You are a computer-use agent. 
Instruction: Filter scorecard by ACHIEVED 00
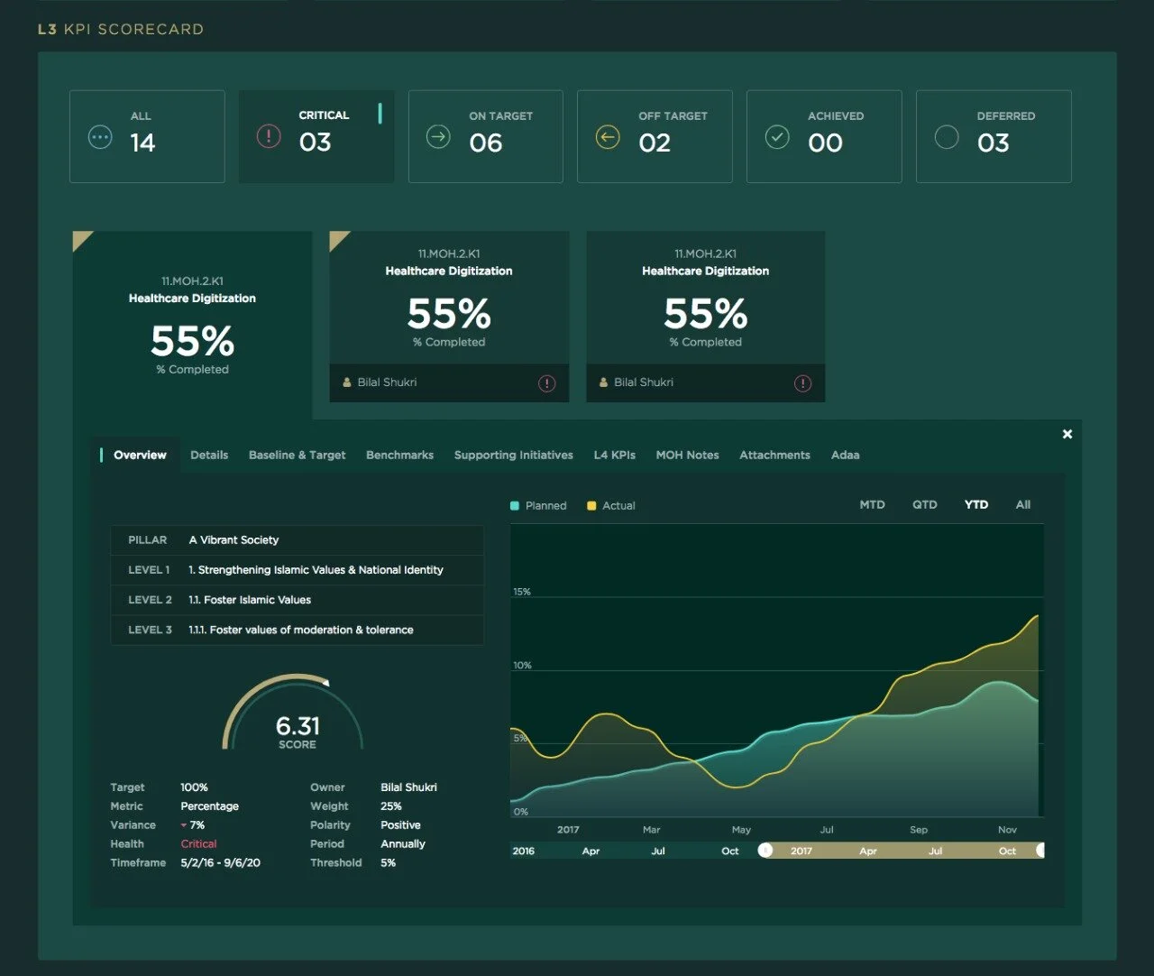click(824, 136)
